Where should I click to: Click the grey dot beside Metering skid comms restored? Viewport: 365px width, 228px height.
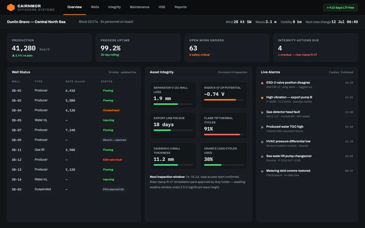(x=262, y=171)
